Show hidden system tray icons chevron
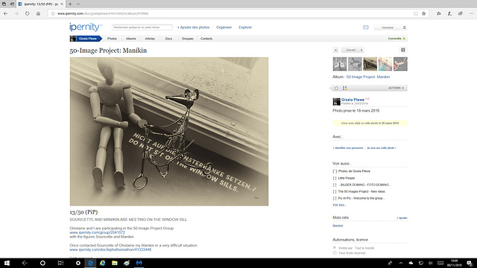This screenshot has width=477, height=268. click(x=401, y=263)
